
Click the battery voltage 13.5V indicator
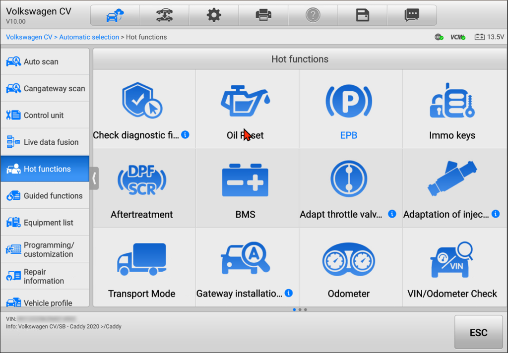[489, 37]
